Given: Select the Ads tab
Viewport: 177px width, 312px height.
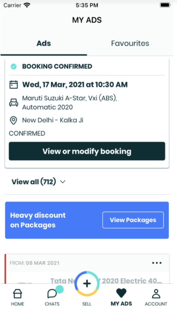Looking at the screenshot, I should pyautogui.click(x=44, y=44).
